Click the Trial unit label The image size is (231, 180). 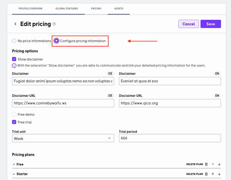[x=19, y=131]
